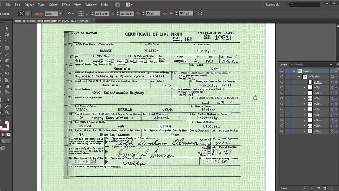The image size is (339, 191).
Task: Select the Pencil tool
Action: pyautogui.click(x=7, y=54)
